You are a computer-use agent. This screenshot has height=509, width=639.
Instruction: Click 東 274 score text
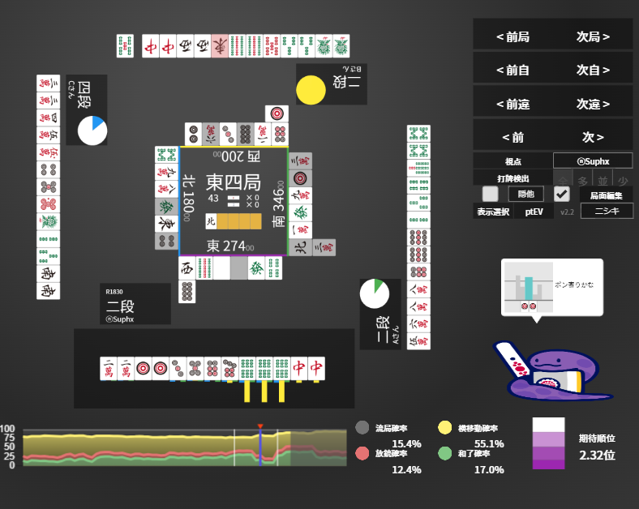pos(230,246)
